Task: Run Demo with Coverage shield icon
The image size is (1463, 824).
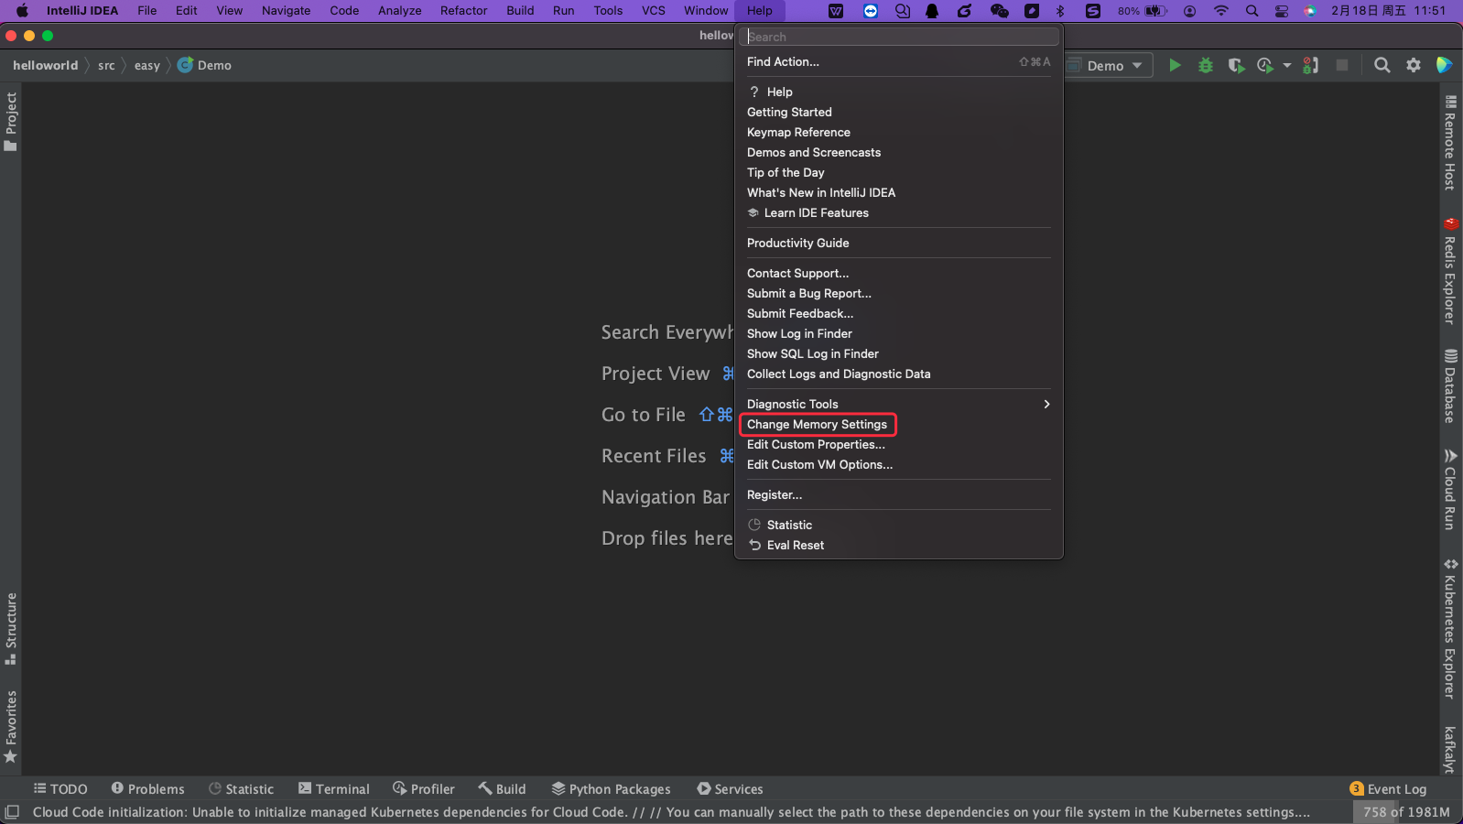Action: [1236, 65]
